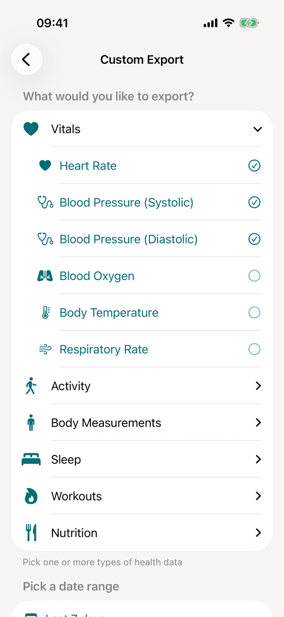Tap the Respiratory Rate text
This screenshot has width=284, height=617.
tap(103, 349)
